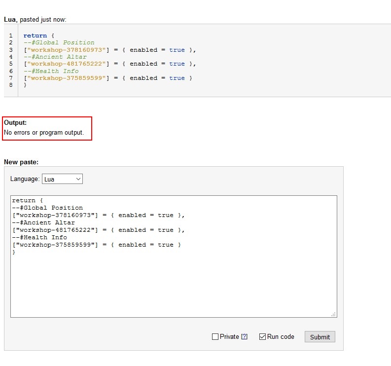This screenshot has width=391, height=366.
Task: Click the "workshop-481765222" string in highlighted code
Action: pos(65,64)
